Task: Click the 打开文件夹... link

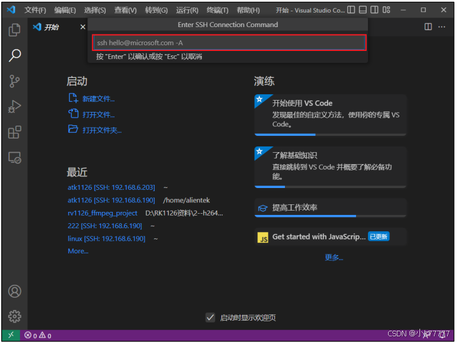Action: (x=102, y=130)
